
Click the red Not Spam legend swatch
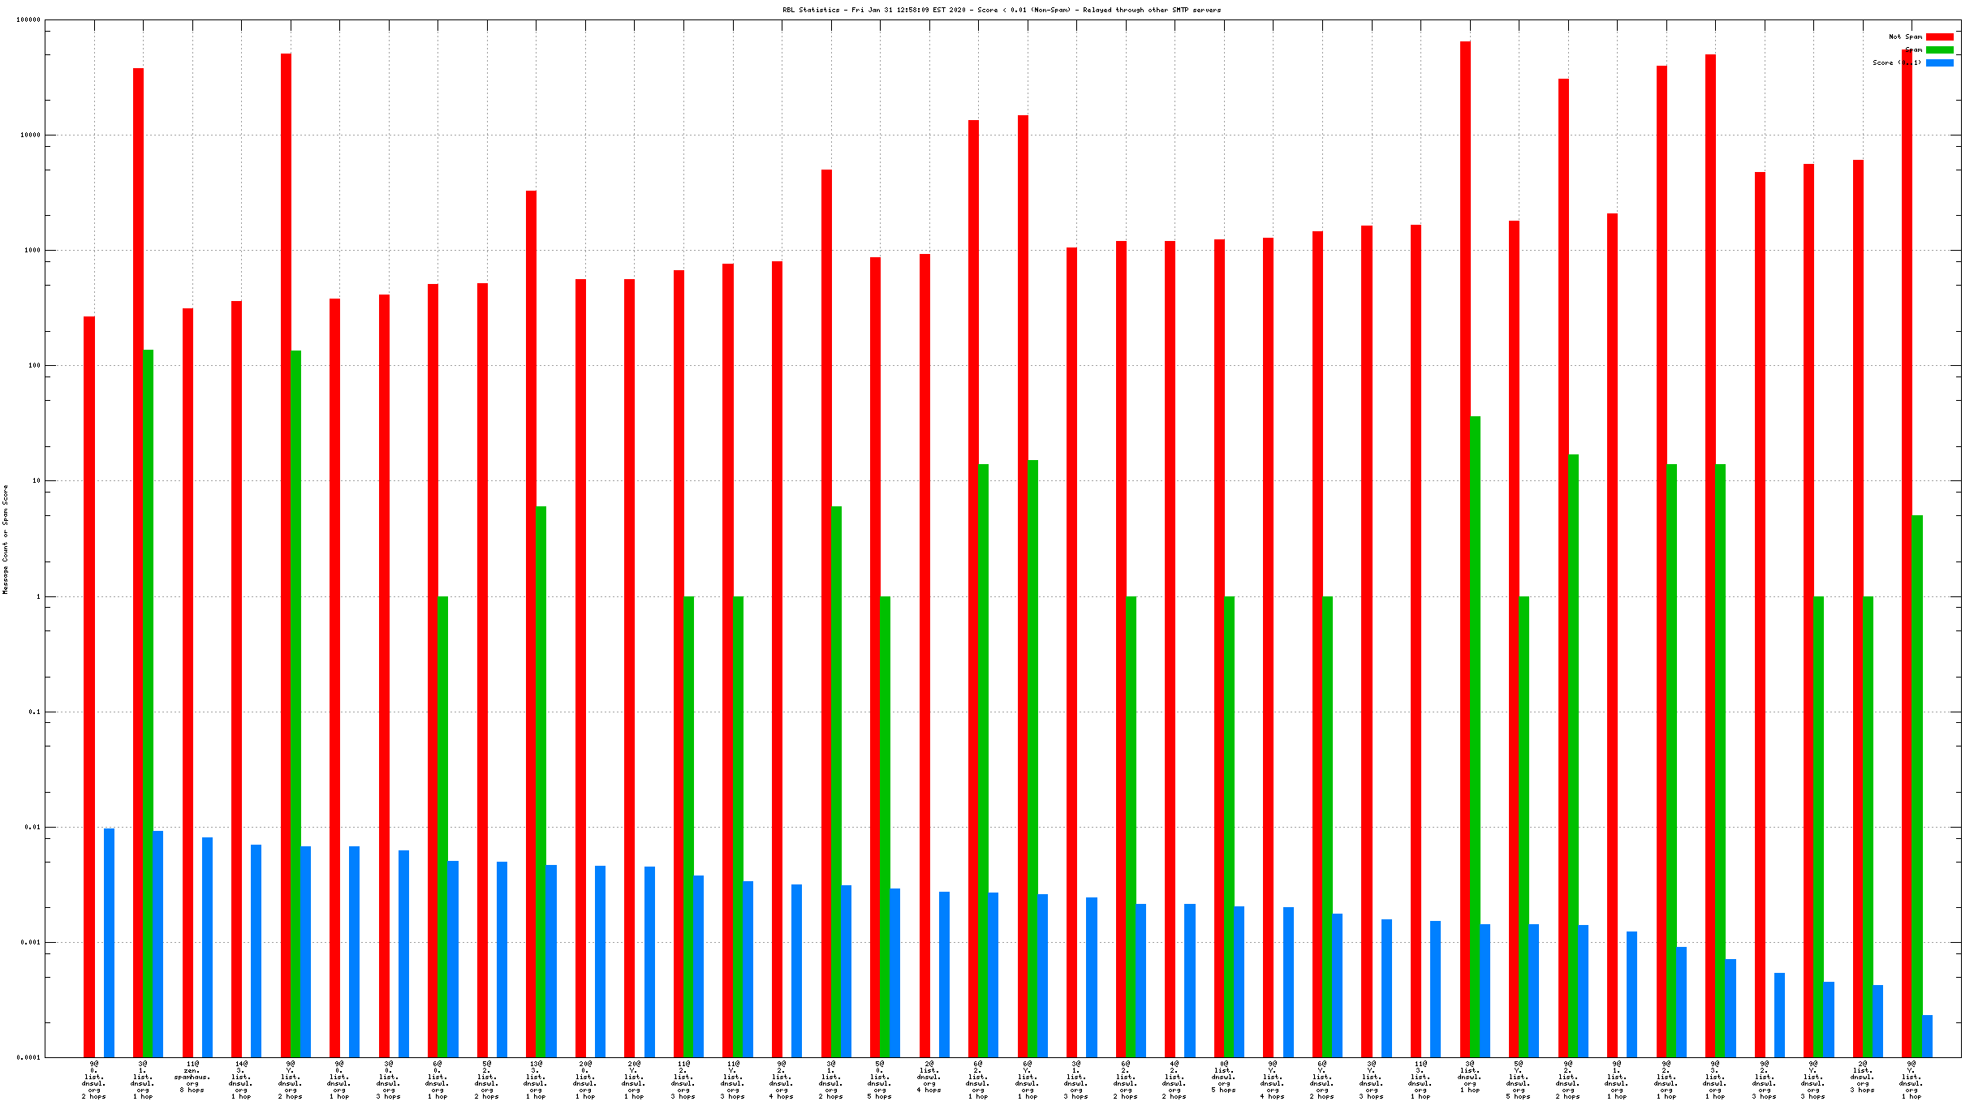(1939, 37)
